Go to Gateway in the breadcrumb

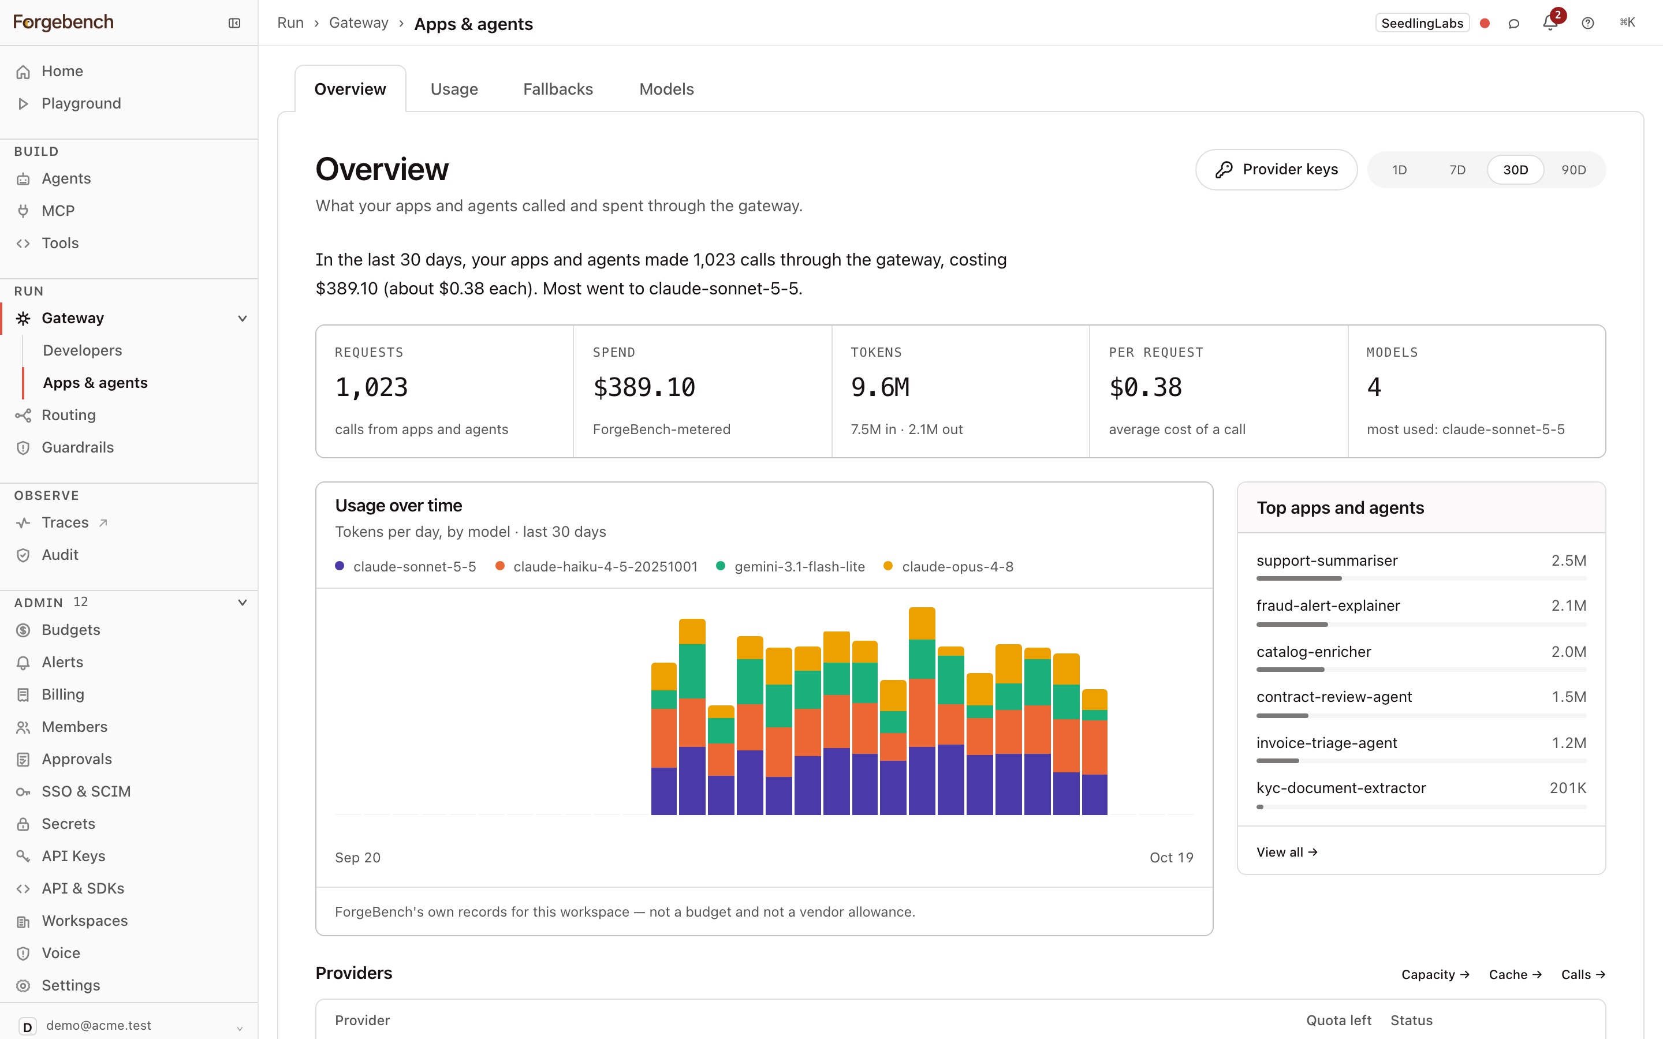(359, 23)
